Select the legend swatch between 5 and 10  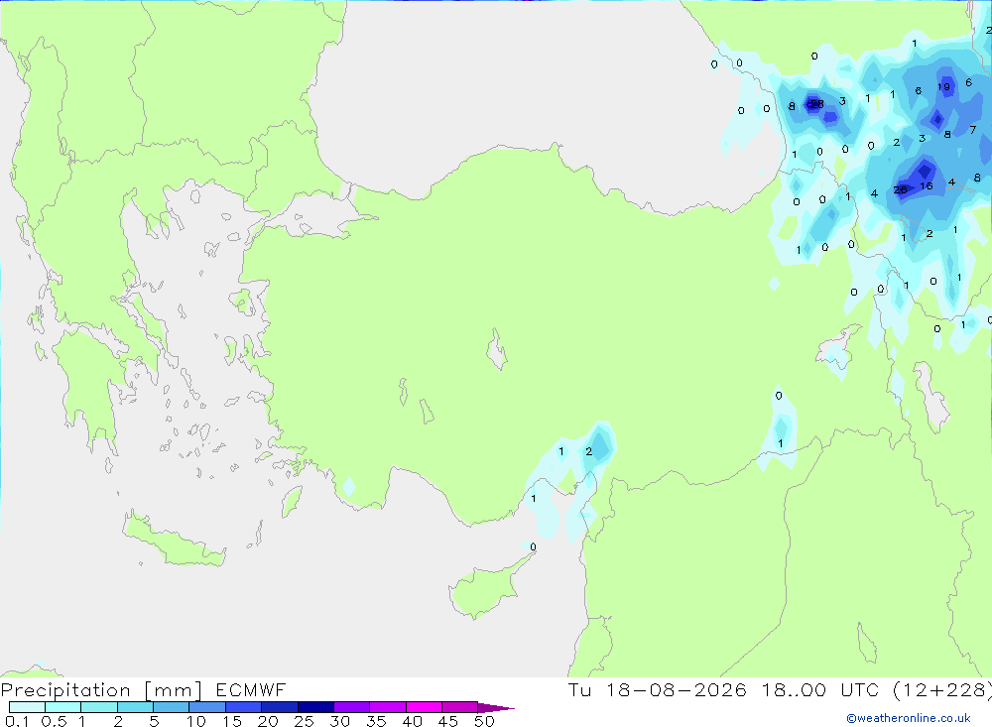[x=172, y=707]
